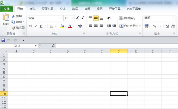This screenshot has height=109, width=178.
Task: Expand paste options arrow below 粘贴
Action: point(6,28)
